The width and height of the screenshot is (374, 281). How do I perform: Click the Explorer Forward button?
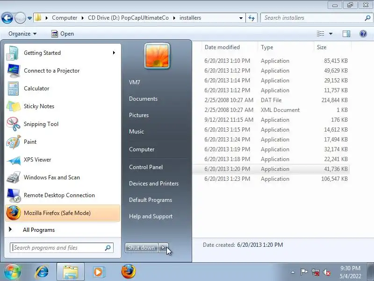tap(20, 18)
